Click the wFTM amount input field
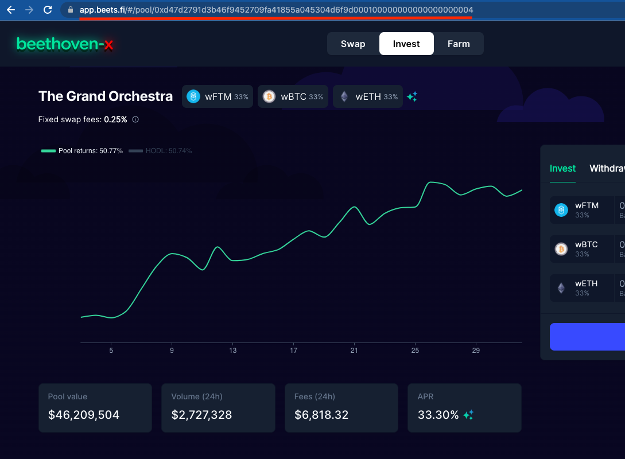This screenshot has width=625, height=459. pyautogui.click(x=620, y=210)
